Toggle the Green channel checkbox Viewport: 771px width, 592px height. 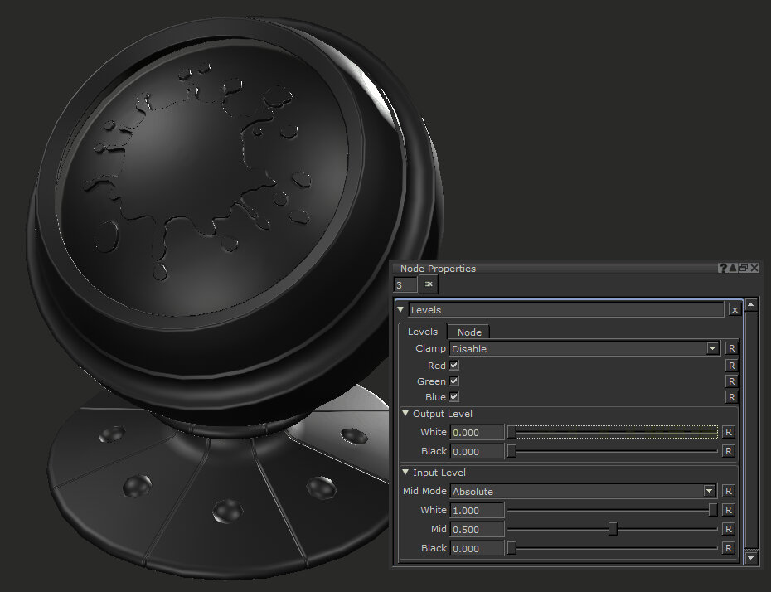(x=454, y=381)
